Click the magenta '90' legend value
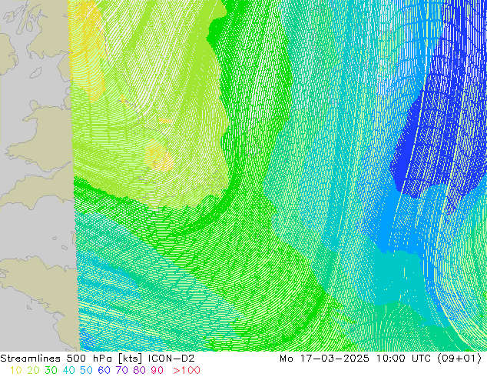The image size is (487, 377). pyautogui.click(x=157, y=371)
